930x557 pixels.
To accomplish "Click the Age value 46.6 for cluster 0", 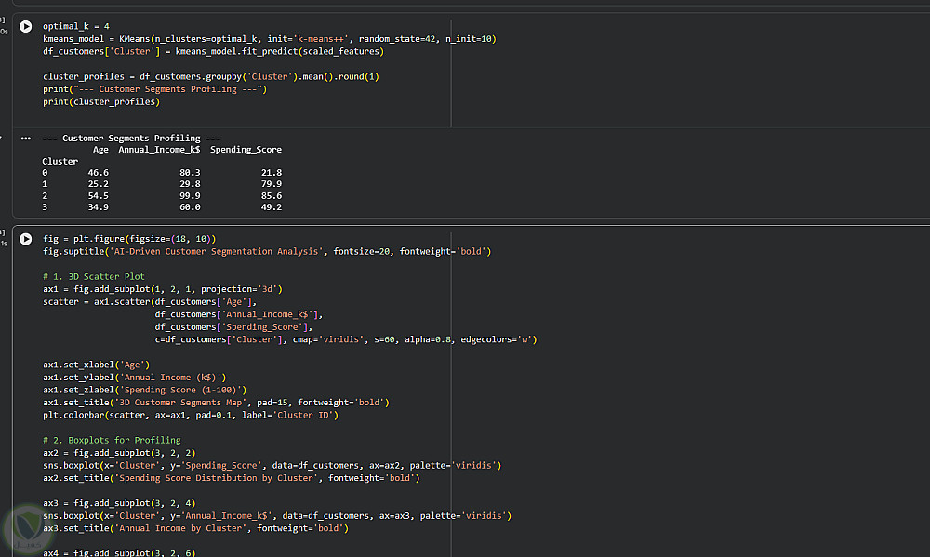I will click(98, 173).
